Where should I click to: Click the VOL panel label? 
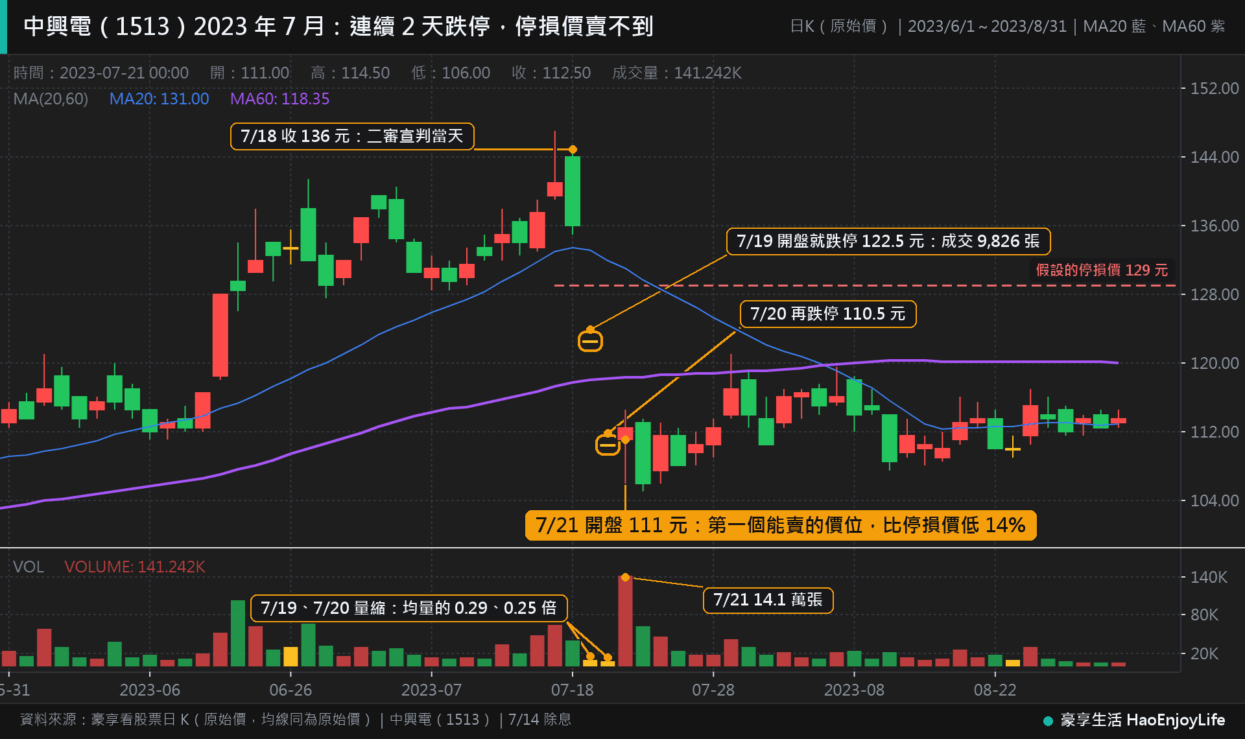pos(29,567)
